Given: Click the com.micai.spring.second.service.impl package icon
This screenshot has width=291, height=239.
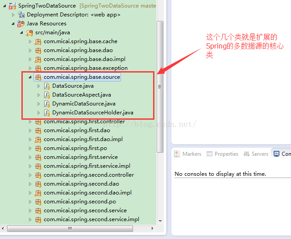Looking at the screenshot, I should tap(38, 219).
